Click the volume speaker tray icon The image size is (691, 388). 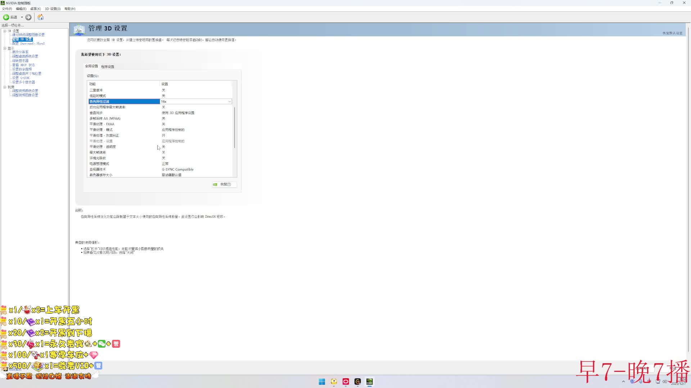point(664,382)
